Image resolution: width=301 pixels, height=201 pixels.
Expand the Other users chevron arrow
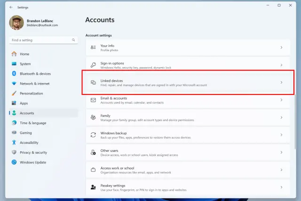[x=281, y=153]
